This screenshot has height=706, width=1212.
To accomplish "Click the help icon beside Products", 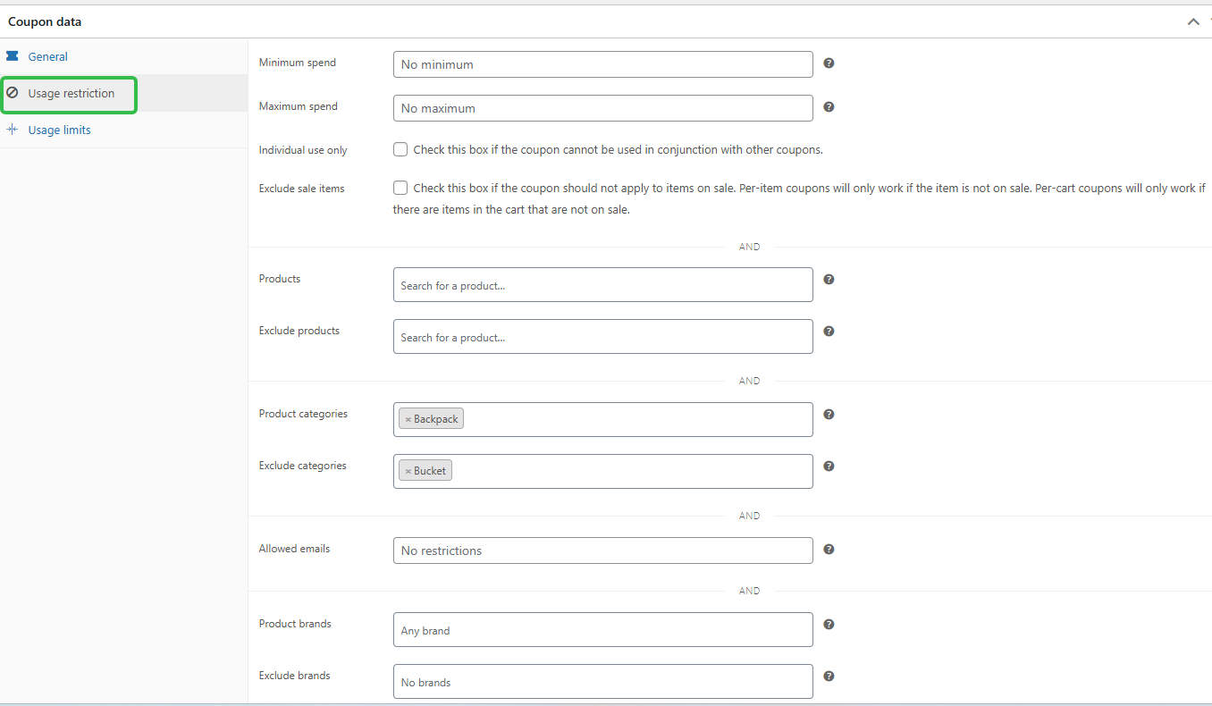I will click(829, 279).
